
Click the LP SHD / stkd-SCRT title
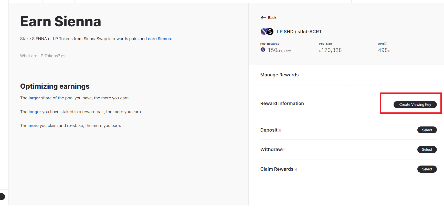pyautogui.click(x=299, y=32)
